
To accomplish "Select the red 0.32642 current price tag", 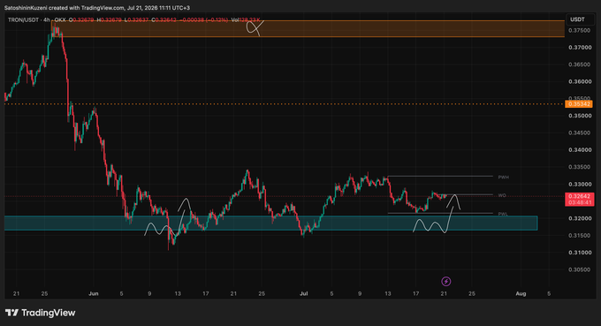I will click(x=580, y=199).
